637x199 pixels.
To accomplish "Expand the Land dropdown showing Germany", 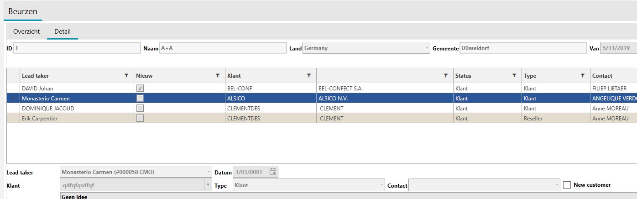I will 427,48.
